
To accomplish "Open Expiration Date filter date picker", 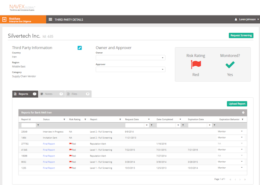I will pyautogui.click(x=210, y=125).
